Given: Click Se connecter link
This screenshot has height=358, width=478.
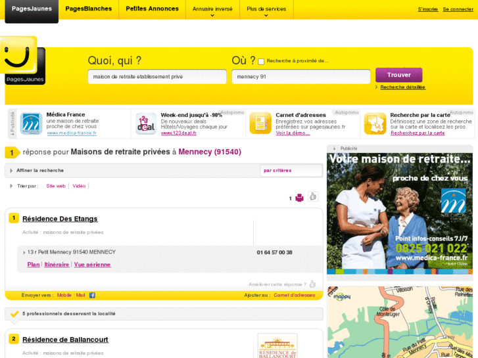Looking at the screenshot, I should [458, 9].
